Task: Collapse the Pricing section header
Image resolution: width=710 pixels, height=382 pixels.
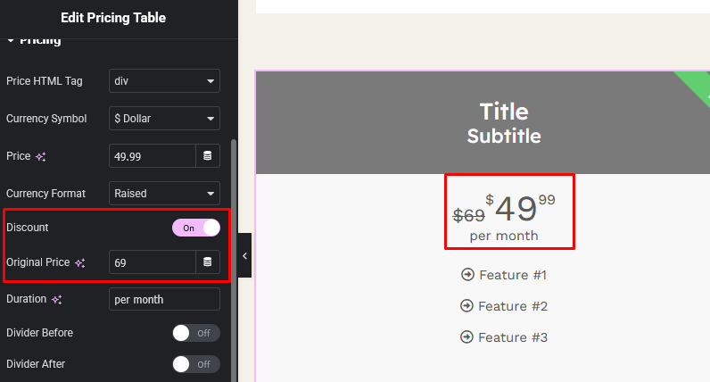Action: pos(34,41)
